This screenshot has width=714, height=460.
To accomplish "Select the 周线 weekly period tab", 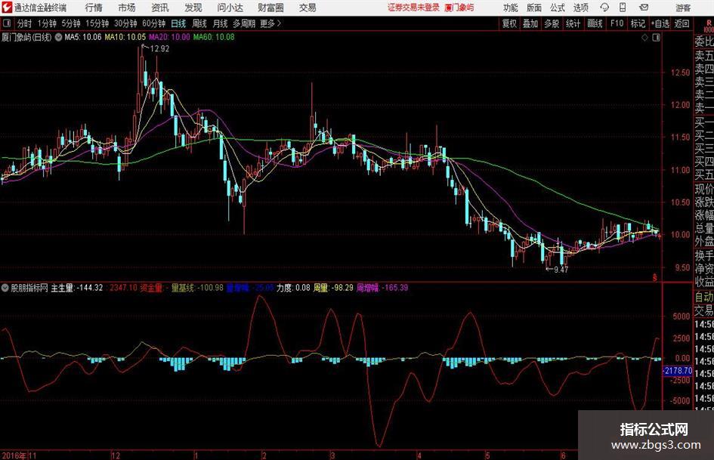I will pos(199,23).
